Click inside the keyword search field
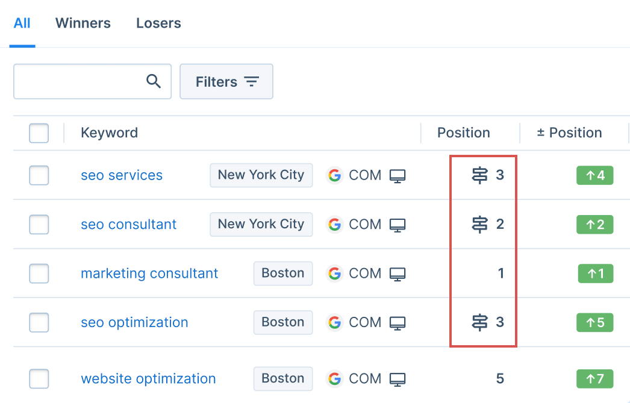Viewport: 630px width, 403px height. 84,81
